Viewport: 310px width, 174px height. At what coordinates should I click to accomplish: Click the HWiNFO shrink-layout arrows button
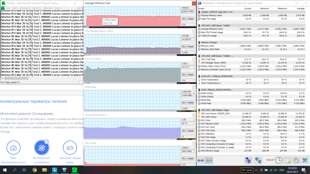(209, 160)
